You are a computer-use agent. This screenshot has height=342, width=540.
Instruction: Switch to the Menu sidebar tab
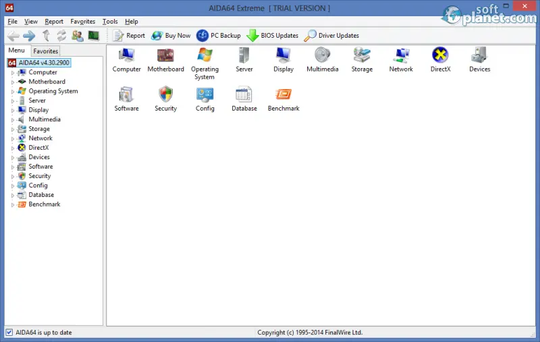pyautogui.click(x=16, y=50)
